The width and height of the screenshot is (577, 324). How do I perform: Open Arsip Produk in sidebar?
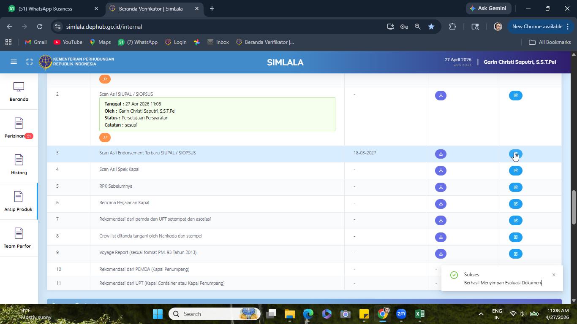[19, 202]
